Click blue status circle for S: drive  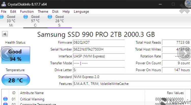coord(50,17)
